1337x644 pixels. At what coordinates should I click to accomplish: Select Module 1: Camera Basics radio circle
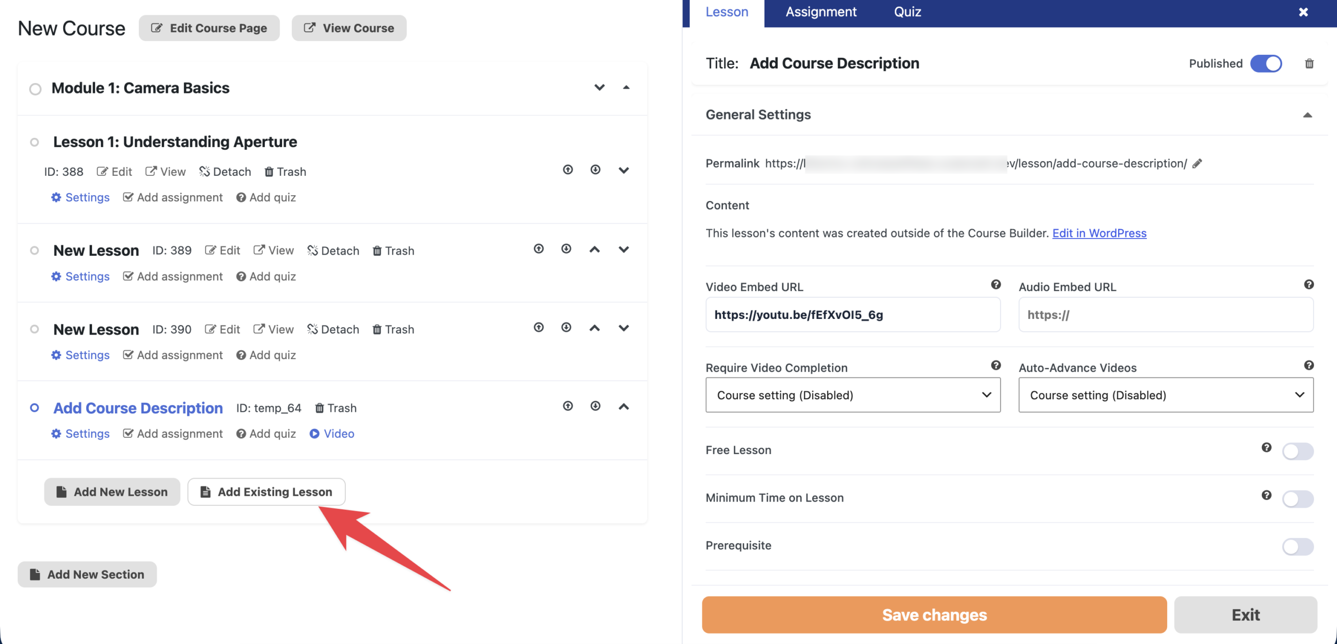35,89
